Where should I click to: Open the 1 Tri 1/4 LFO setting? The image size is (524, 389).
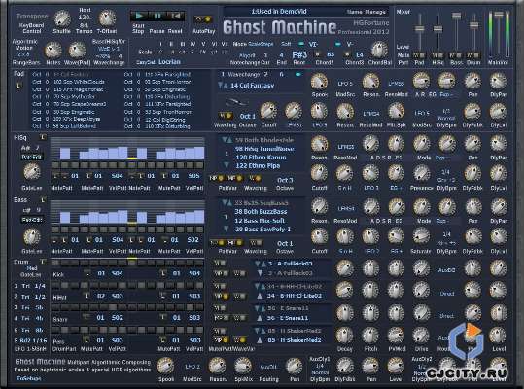(x=30, y=286)
